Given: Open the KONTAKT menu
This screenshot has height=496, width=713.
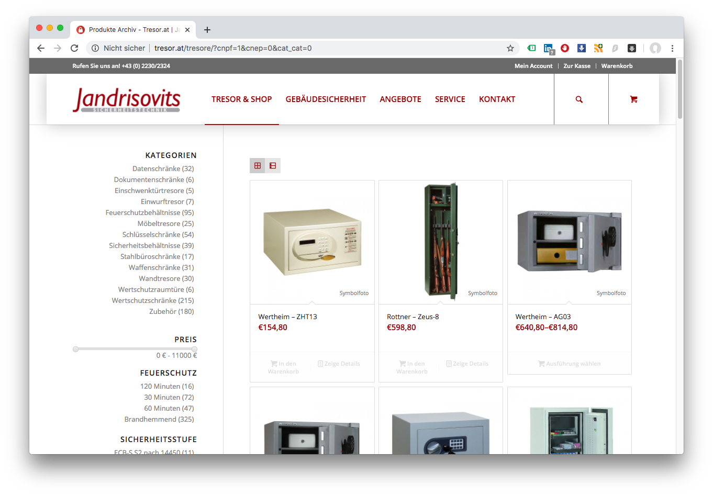Looking at the screenshot, I should tap(497, 99).
